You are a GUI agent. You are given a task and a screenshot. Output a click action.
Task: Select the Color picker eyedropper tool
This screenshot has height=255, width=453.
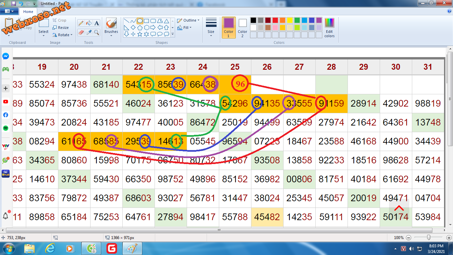pos(89,32)
